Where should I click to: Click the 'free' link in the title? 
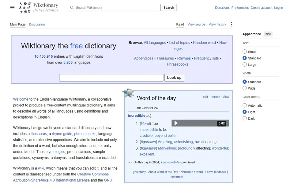click(76, 46)
